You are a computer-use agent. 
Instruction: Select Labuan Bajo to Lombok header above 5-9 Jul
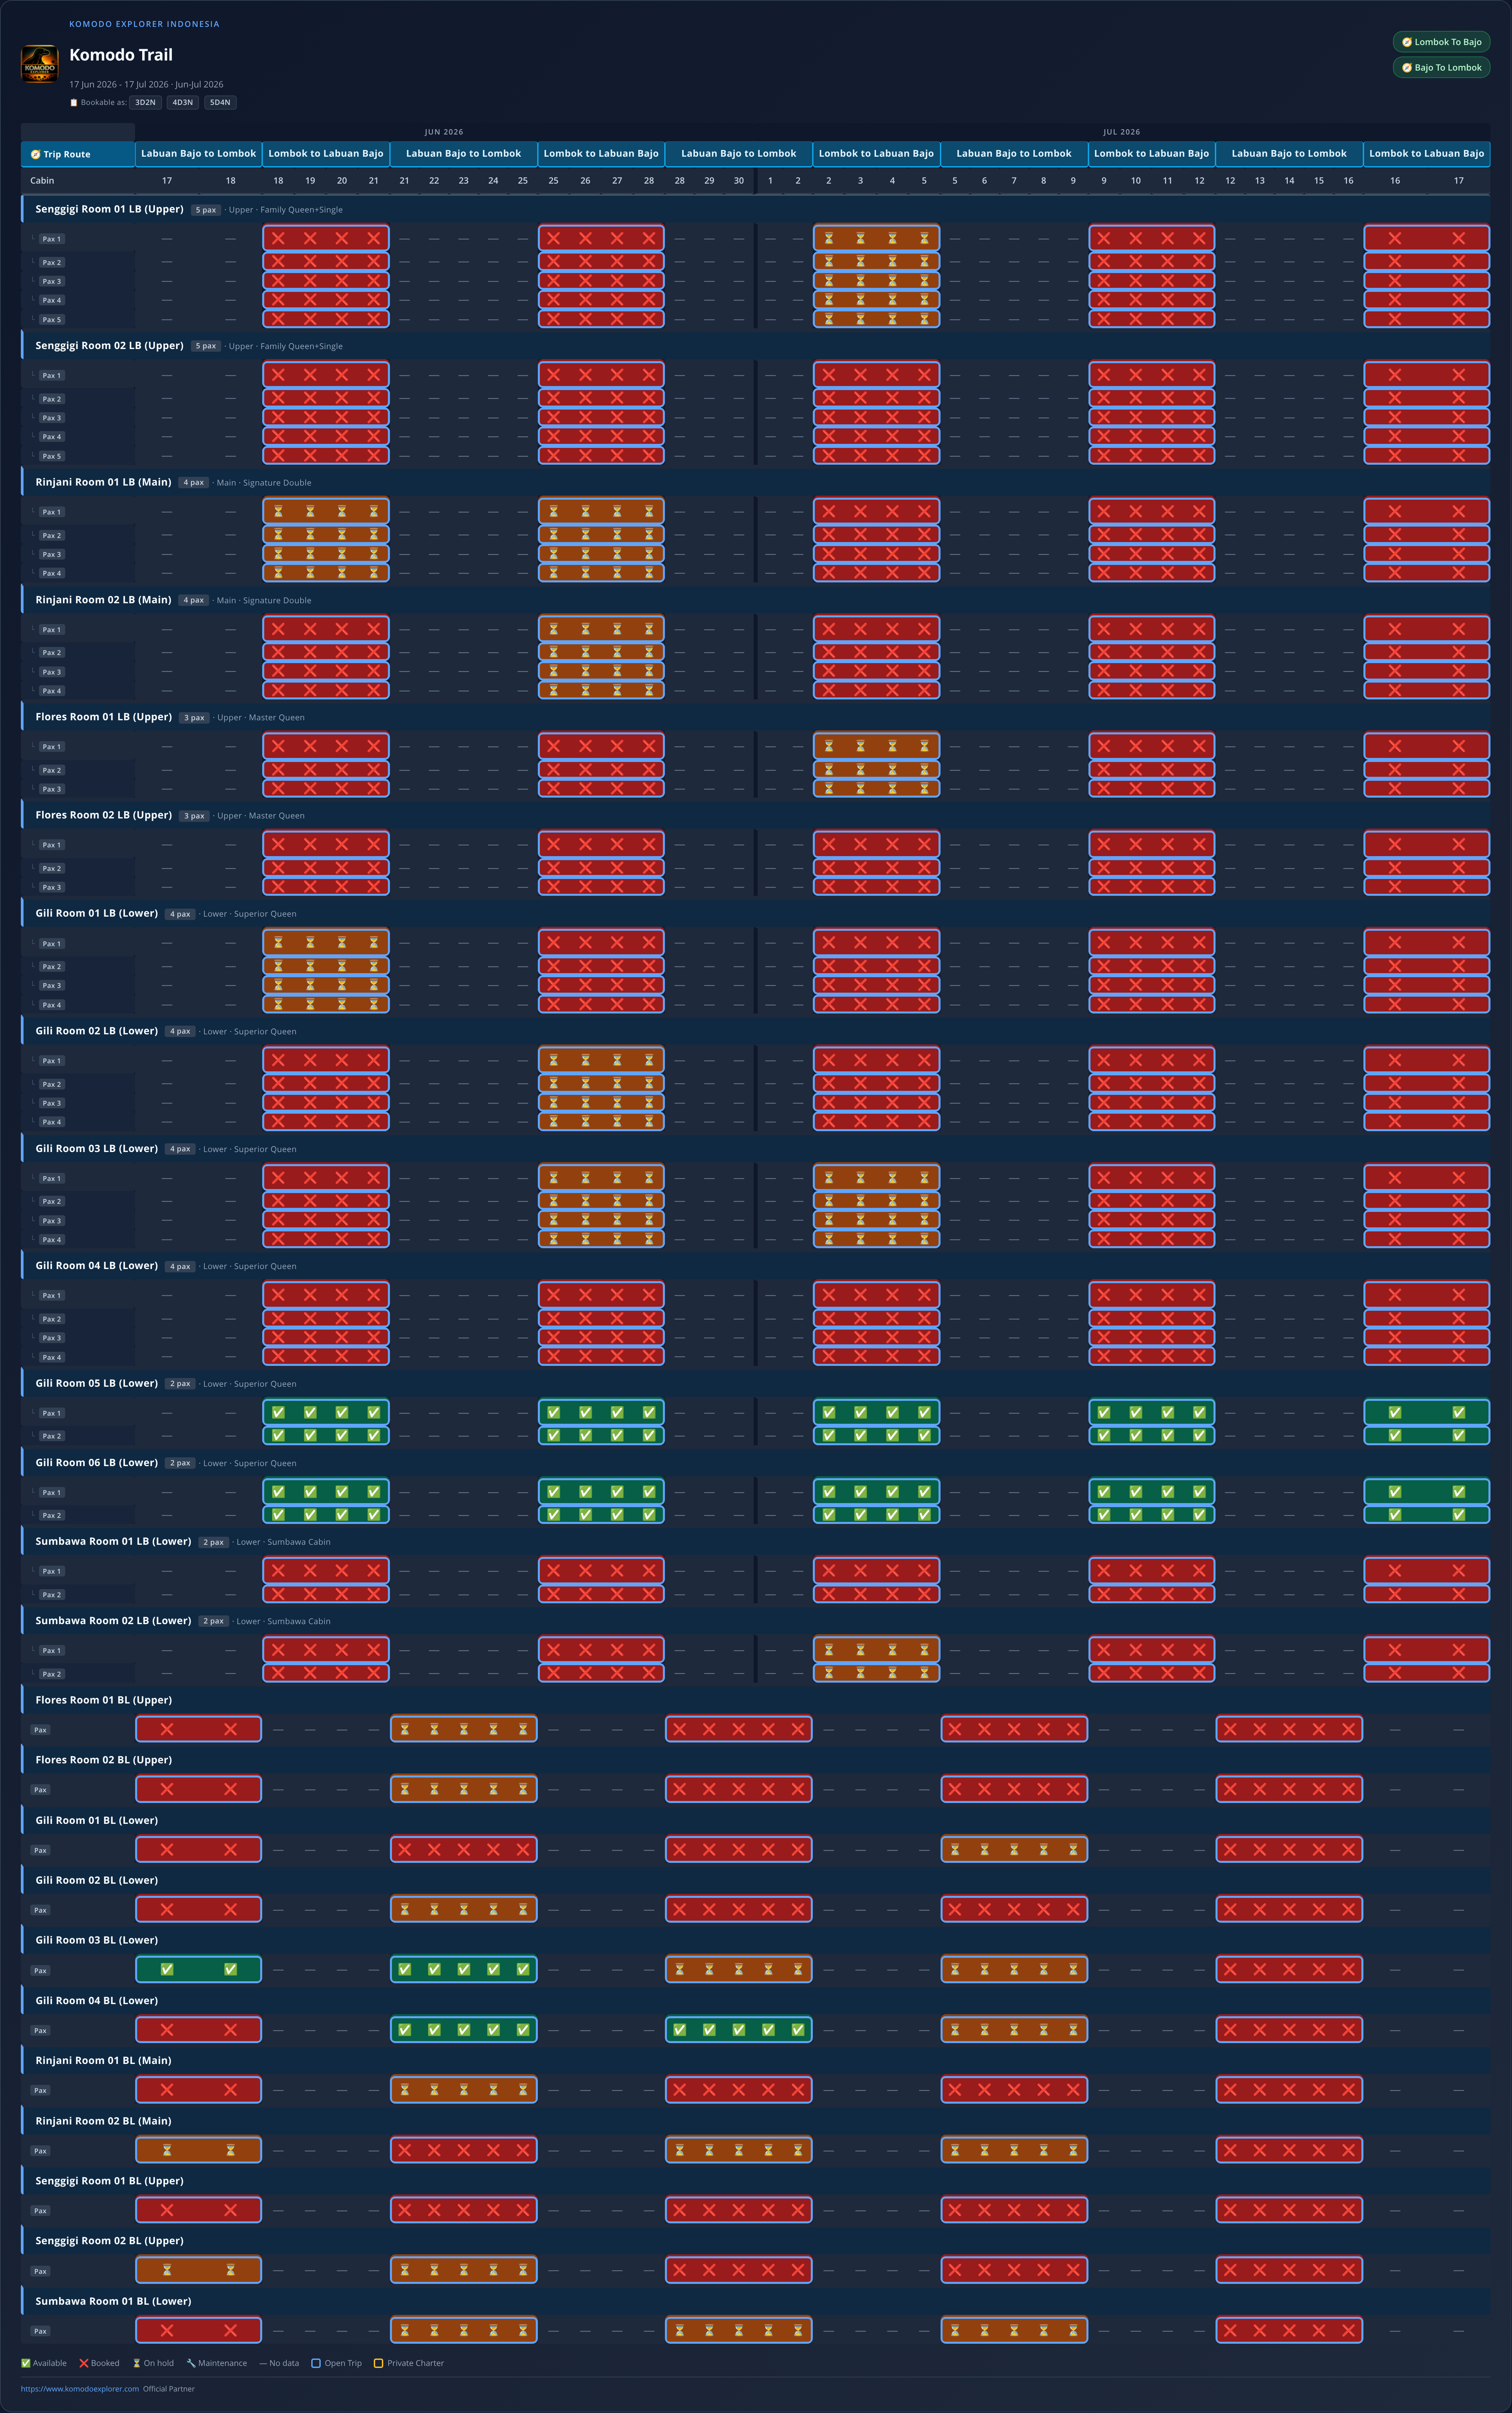1014,154
